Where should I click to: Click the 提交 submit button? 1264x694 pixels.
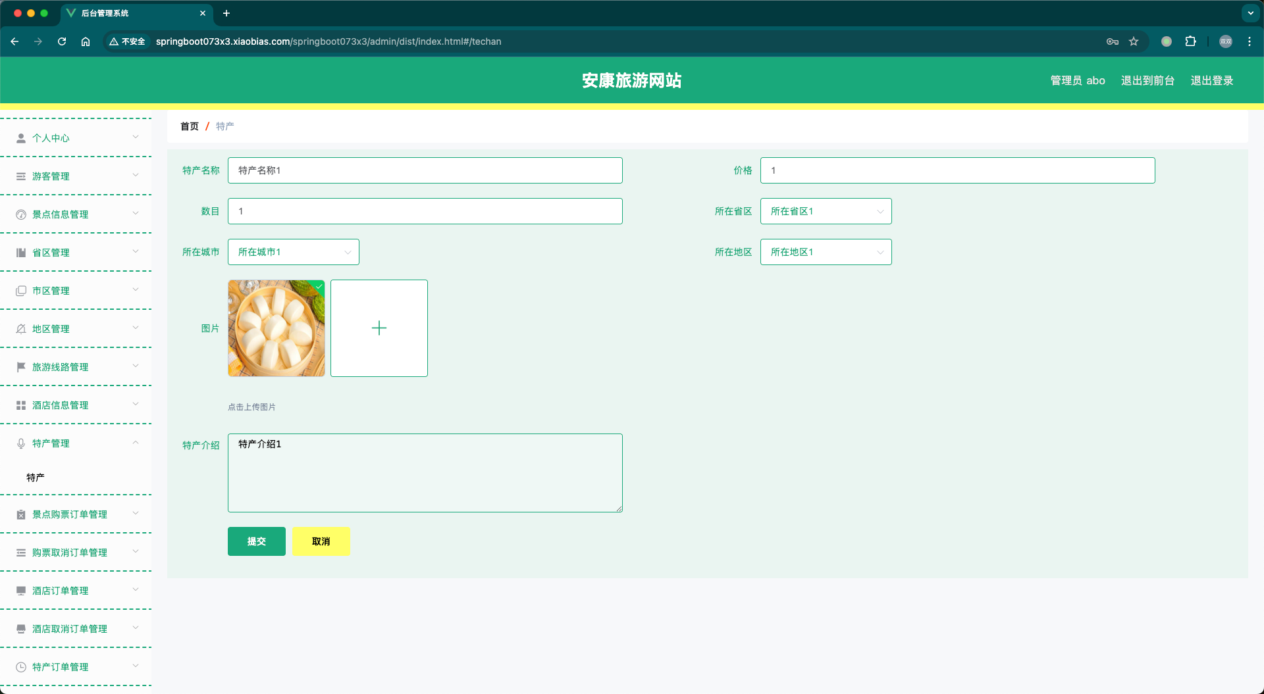(257, 541)
